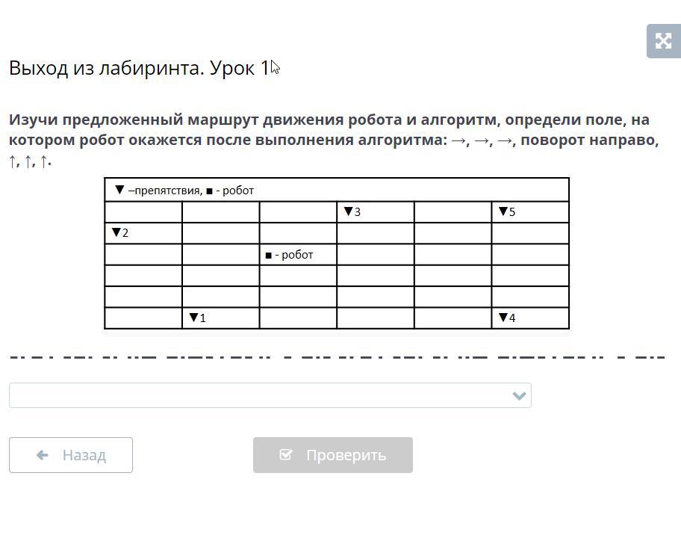Click the dropdown chevron arrow
The height and width of the screenshot is (538, 681).
519,396
